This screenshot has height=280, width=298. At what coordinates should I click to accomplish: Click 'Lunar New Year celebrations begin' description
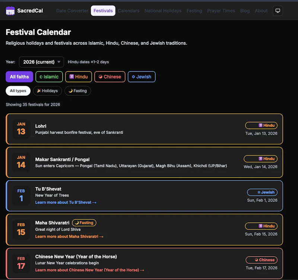pyautogui.click(x=67, y=263)
